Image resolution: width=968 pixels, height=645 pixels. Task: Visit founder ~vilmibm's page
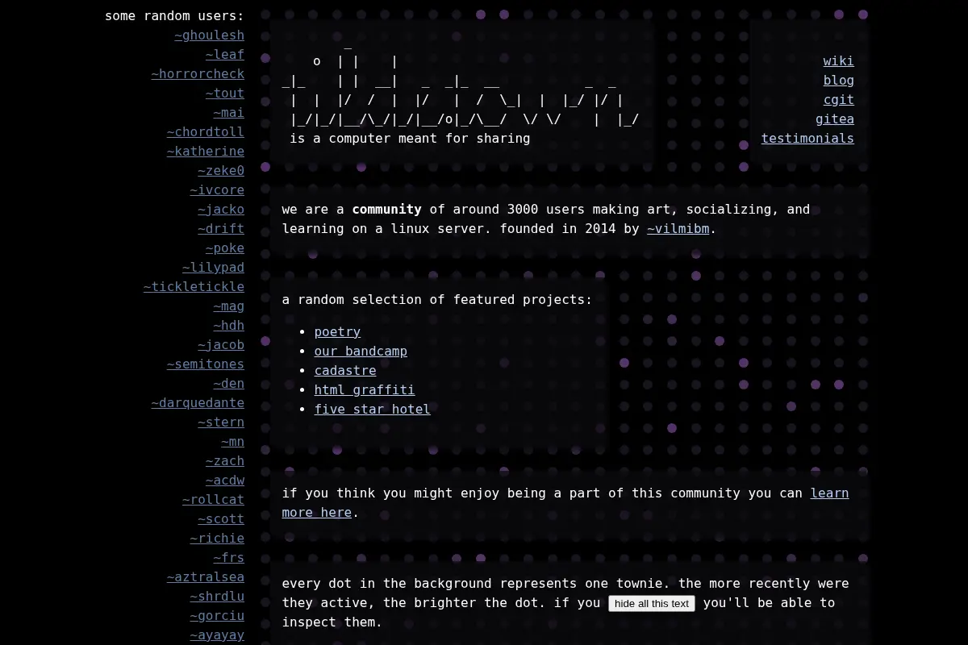coord(678,229)
